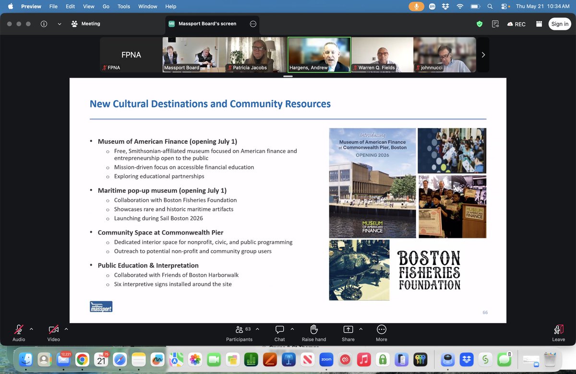Expand the Share options chevron

pos(361,329)
